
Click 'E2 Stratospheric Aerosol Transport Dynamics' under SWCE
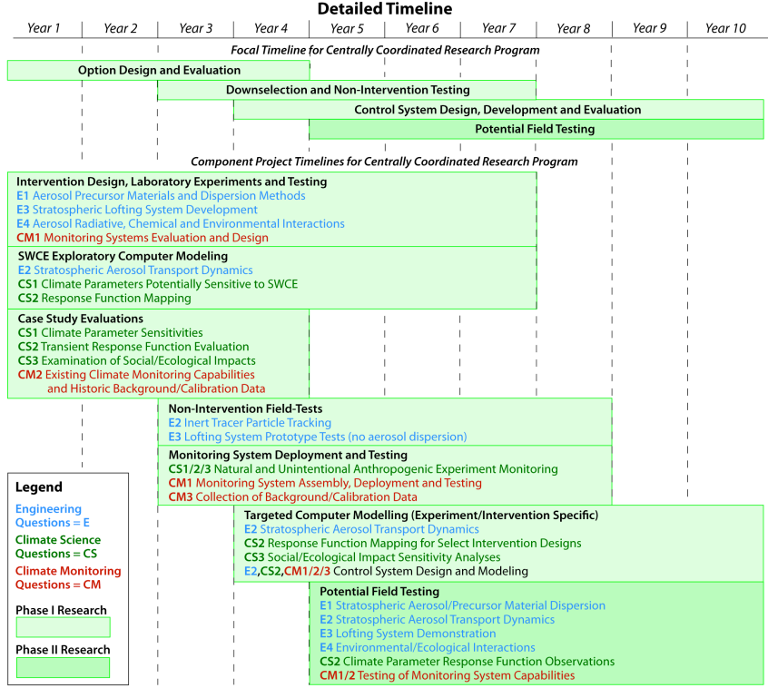[135, 270]
